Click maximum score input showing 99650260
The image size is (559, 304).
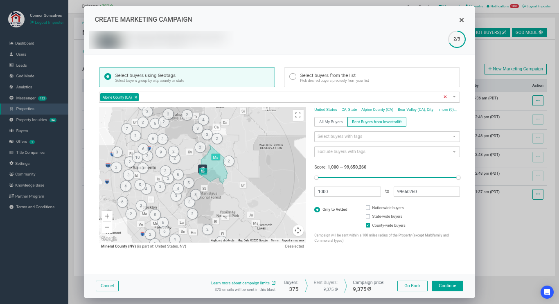[x=427, y=191]
